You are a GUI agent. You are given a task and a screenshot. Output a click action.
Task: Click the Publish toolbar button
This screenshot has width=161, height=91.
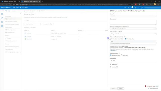(42, 11)
